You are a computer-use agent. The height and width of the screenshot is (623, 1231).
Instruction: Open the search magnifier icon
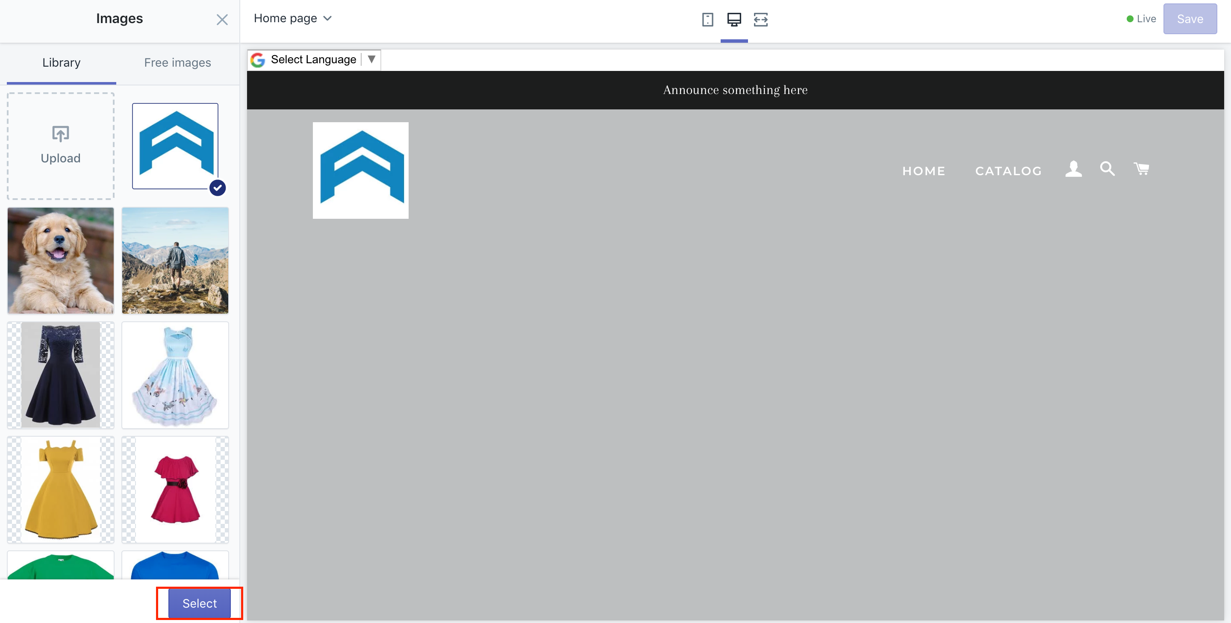coord(1107,169)
